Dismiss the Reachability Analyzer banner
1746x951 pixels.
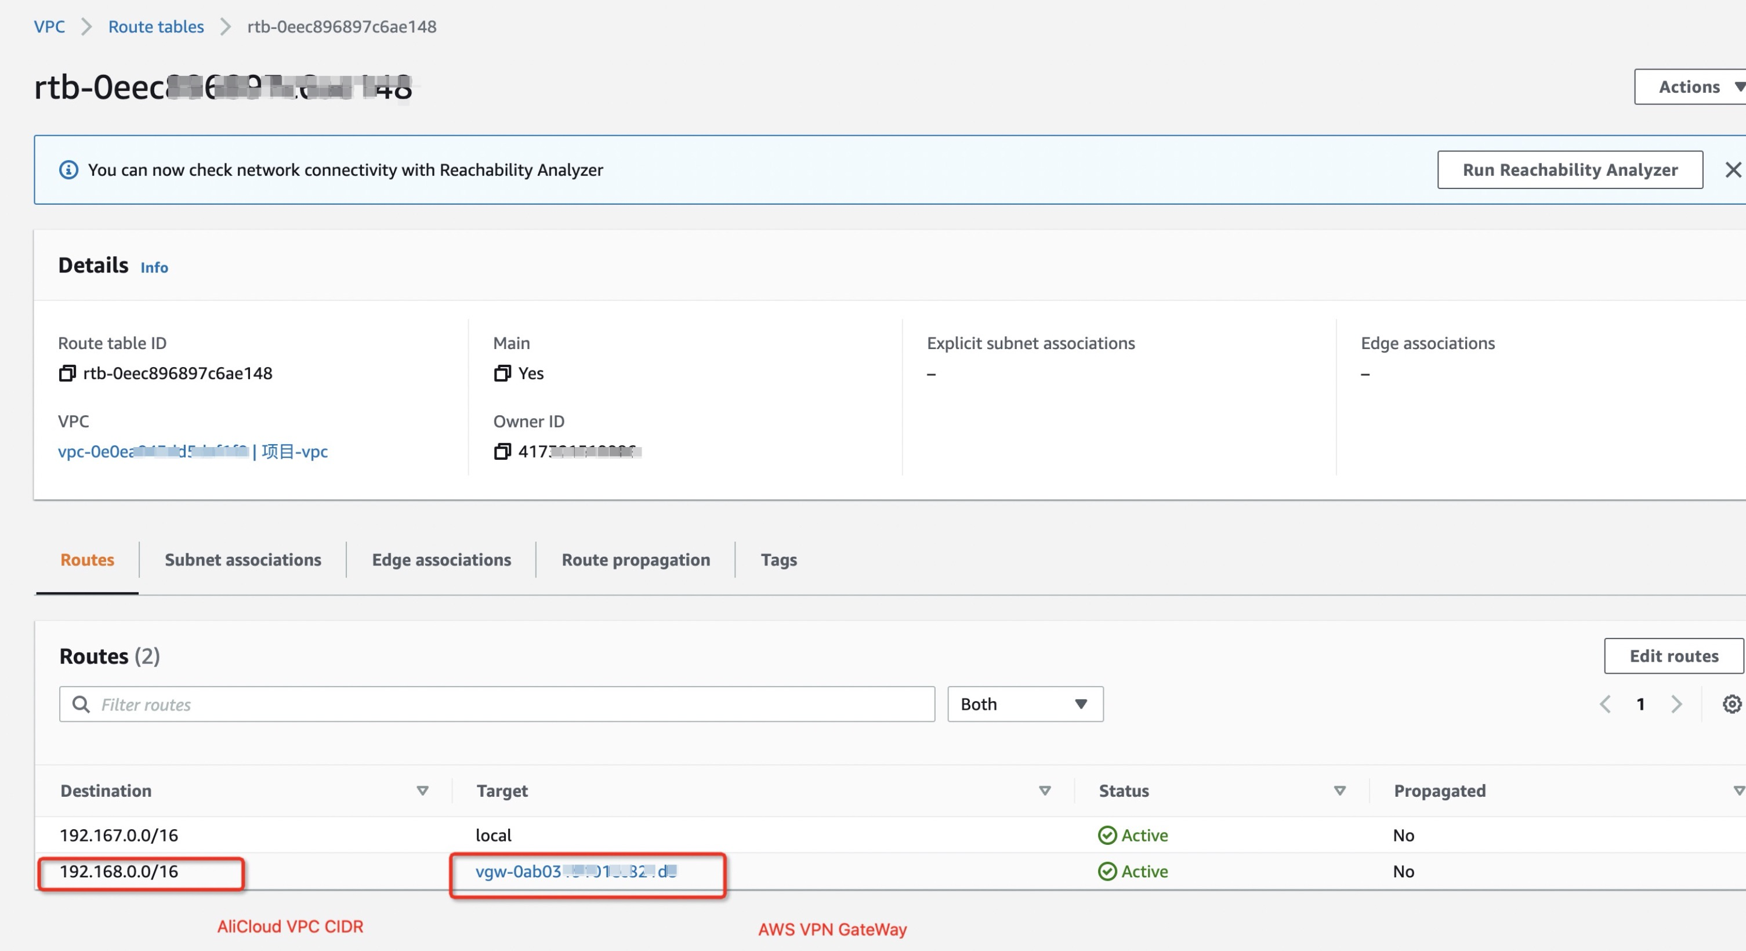pos(1733,169)
